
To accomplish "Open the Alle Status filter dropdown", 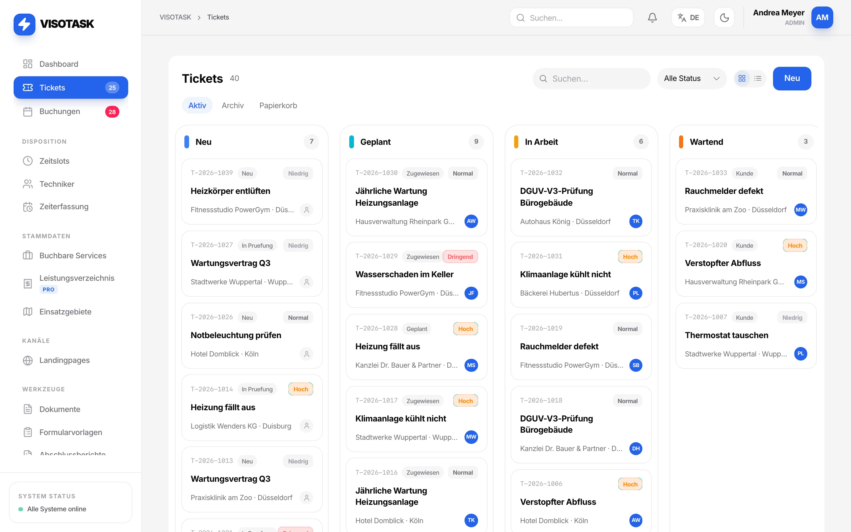I will point(691,78).
